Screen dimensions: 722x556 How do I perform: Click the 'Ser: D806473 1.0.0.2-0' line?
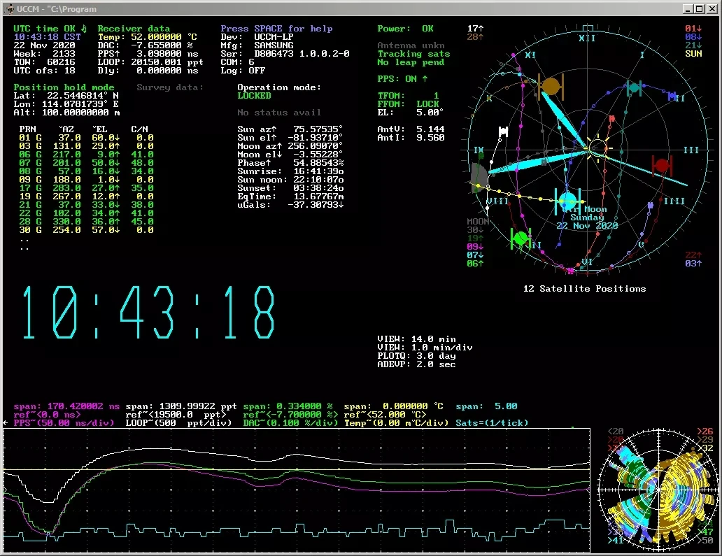click(285, 53)
